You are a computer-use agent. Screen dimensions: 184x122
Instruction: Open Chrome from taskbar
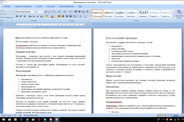coord(27,119)
